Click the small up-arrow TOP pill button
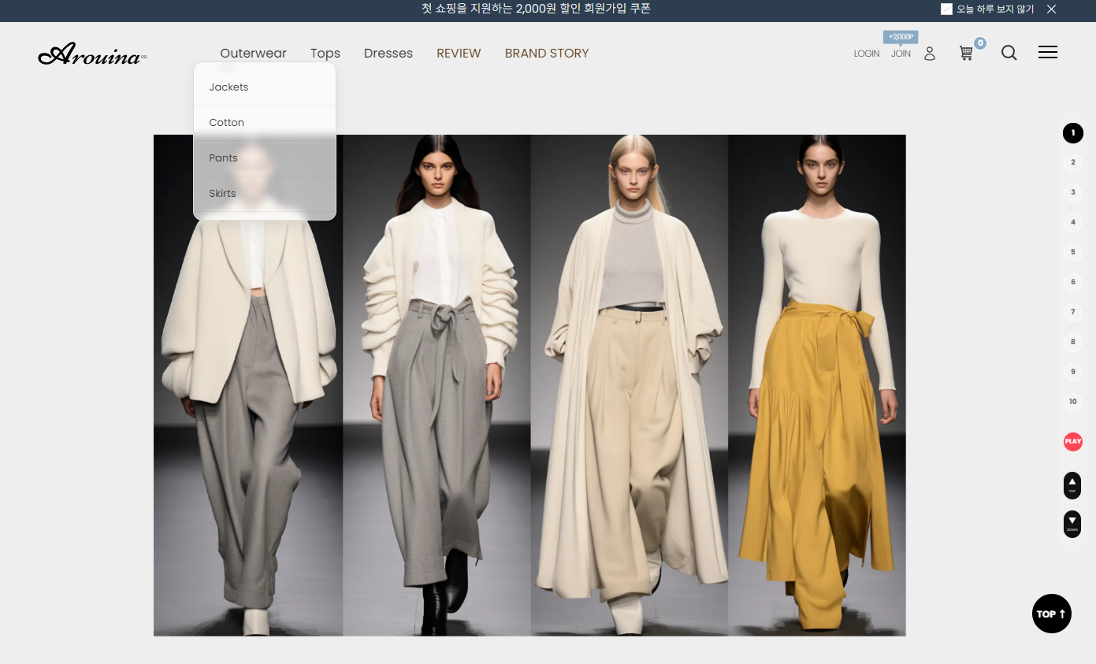 (1072, 485)
